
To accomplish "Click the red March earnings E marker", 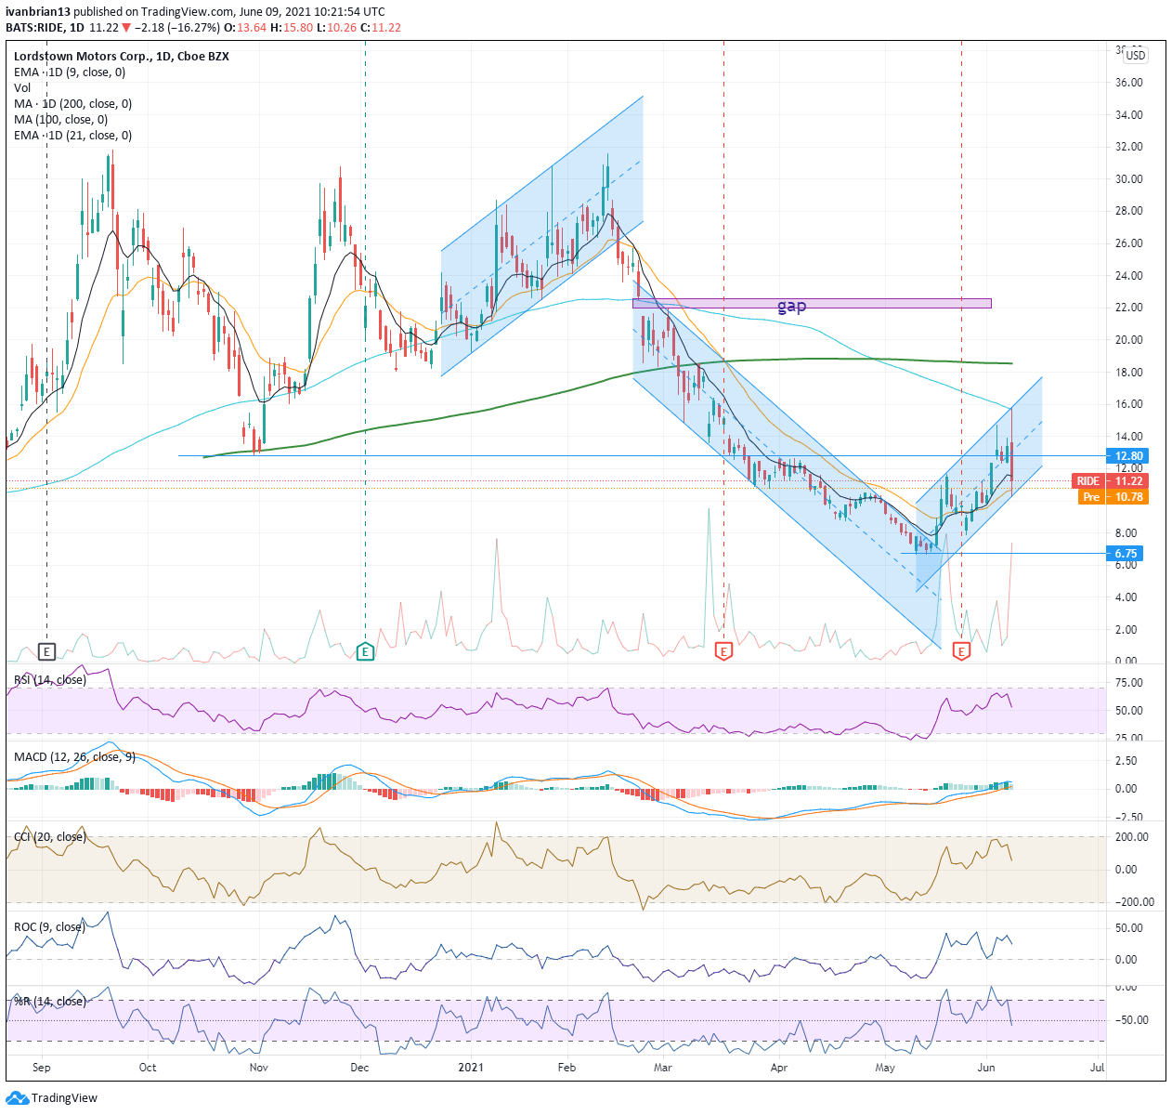I will [723, 651].
